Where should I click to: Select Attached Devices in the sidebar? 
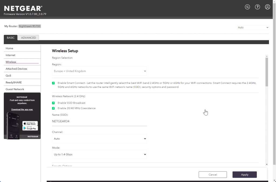pos(16,69)
